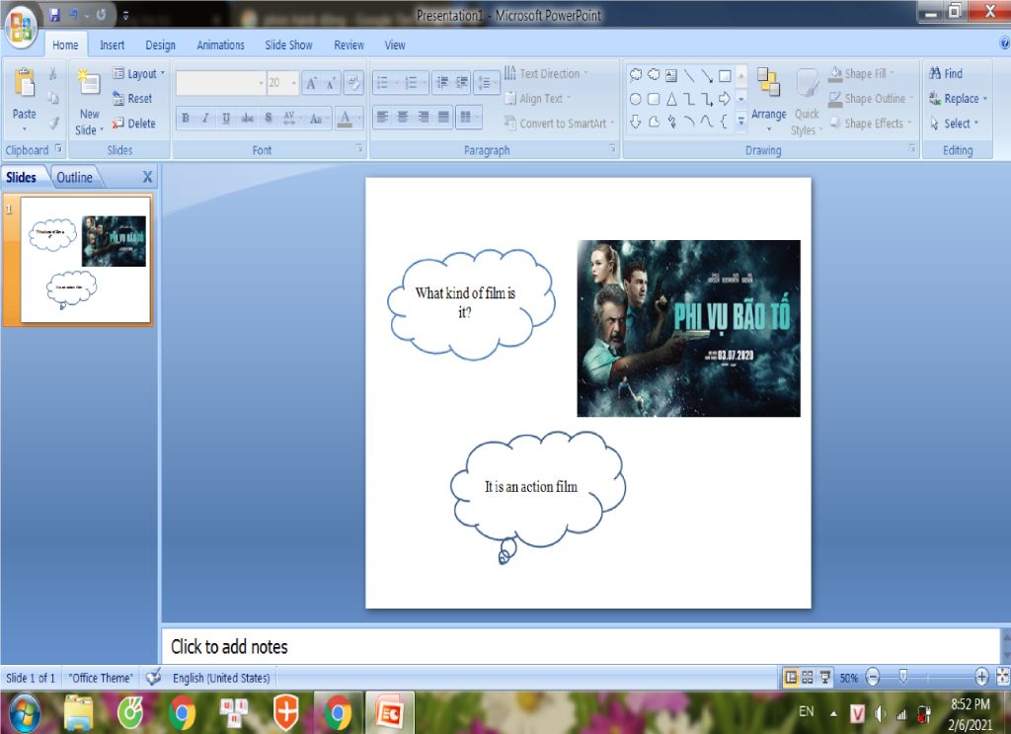Toggle strikethrough formatting
This screenshot has height=734, width=1011.
(247, 118)
